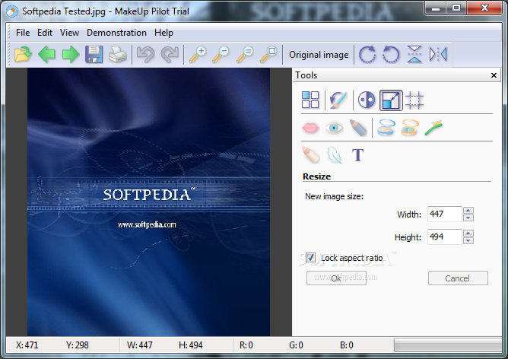Click in the Height input field
This screenshot has width=508, height=359.
444,237
